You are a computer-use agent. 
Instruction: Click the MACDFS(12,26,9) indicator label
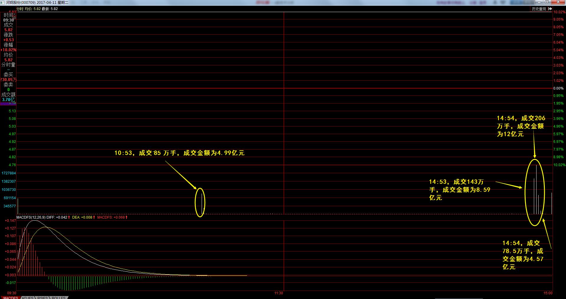31,217
